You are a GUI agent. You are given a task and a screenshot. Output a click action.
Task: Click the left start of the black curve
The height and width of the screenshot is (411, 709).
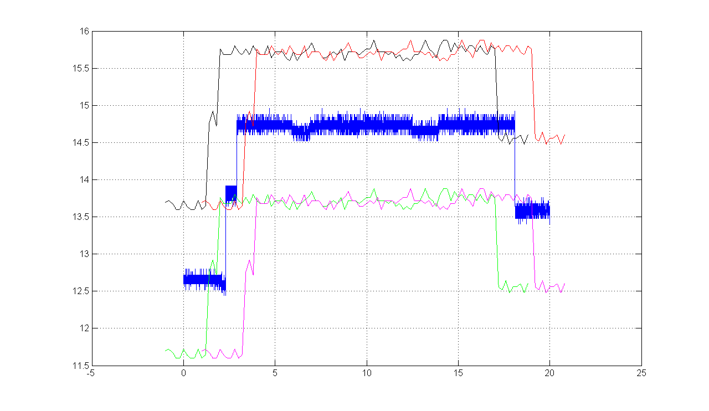[166, 202]
